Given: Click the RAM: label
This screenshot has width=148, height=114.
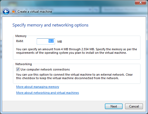Looking at the screenshot, I should [20, 41].
